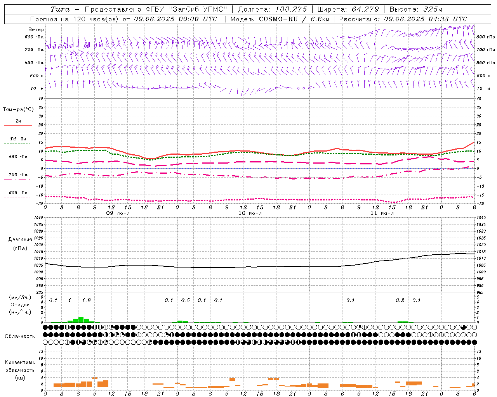Click the station name "Tura" in the header
497x397 pixels.
pos(60,9)
